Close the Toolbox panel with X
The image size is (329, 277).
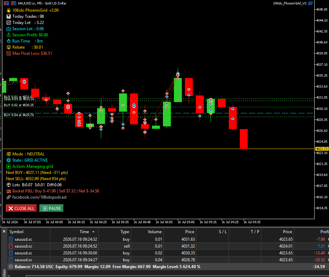pyautogui.click(x=4, y=231)
